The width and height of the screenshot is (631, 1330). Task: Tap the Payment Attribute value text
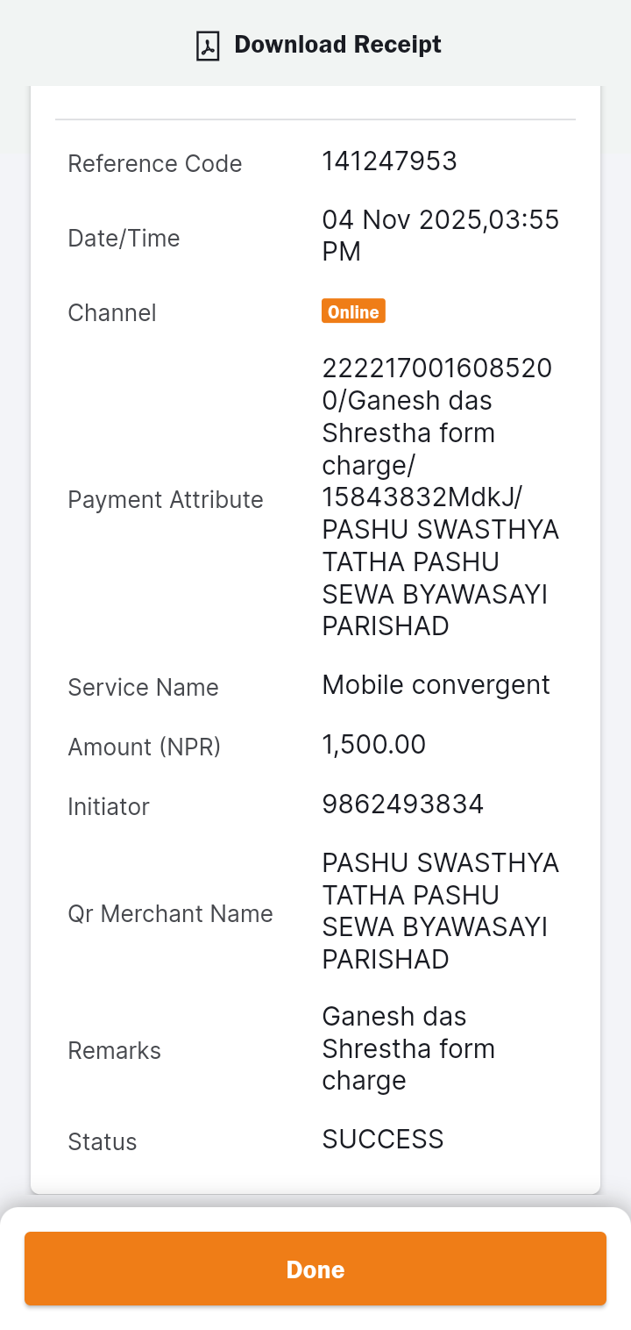tap(441, 497)
